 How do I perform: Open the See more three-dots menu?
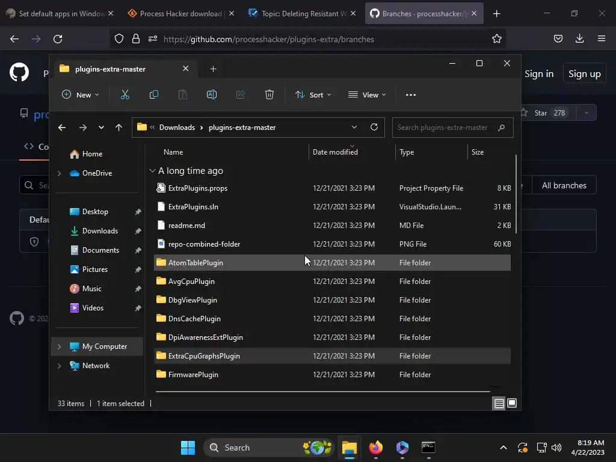[x=410, y=94]
